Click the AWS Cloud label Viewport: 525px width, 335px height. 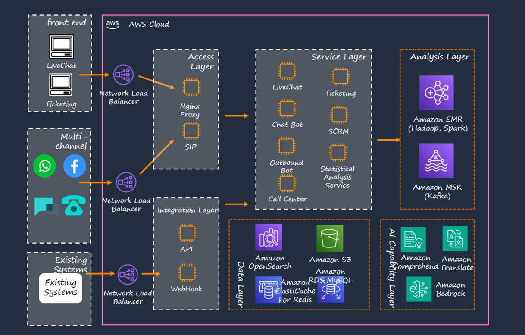click(x=149, y=24)
